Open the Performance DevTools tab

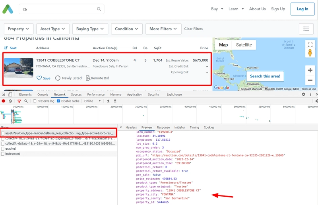point(96,95)
